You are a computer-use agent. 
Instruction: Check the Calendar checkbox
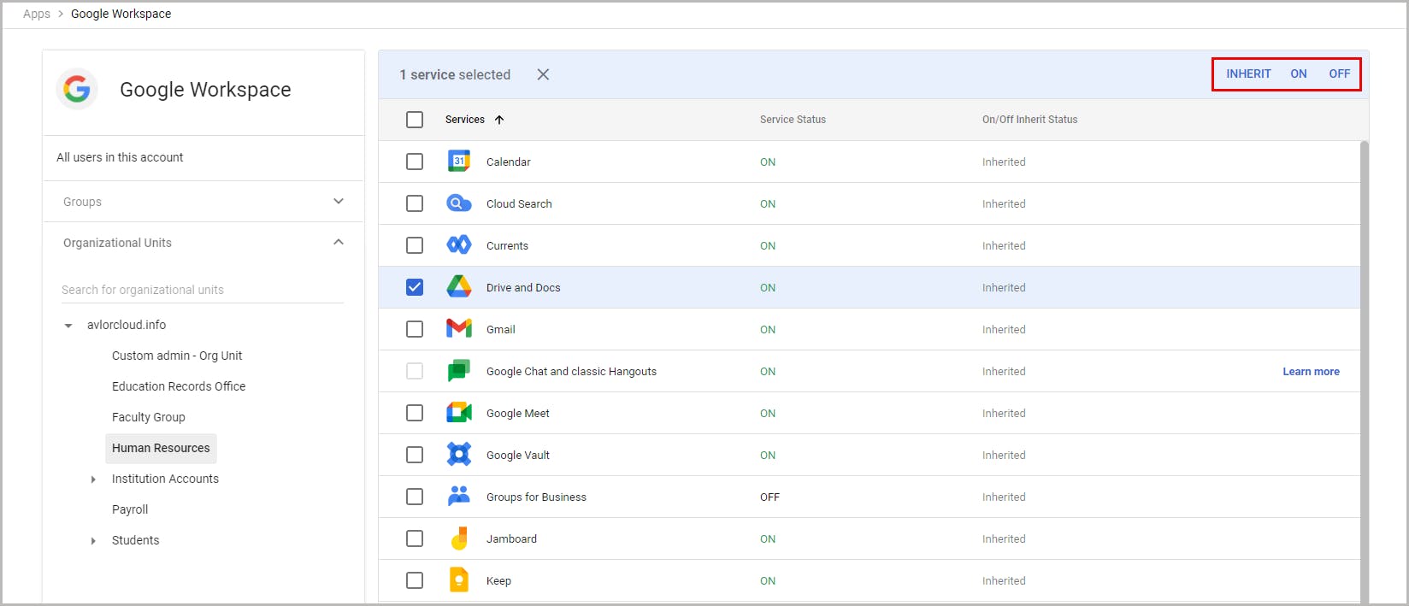(x=415, y=162)
